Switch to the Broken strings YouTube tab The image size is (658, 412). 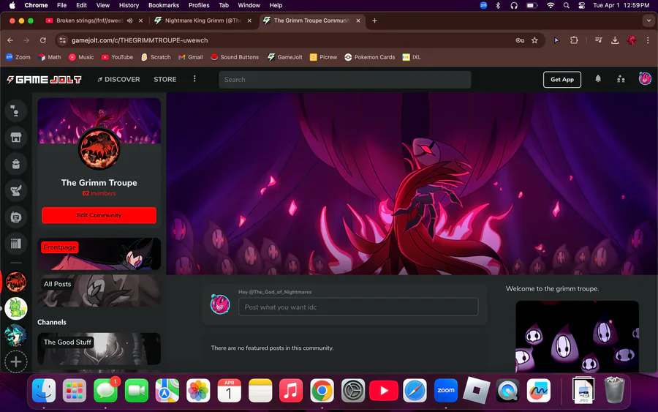pyautogui.click(x=89, y=20)
